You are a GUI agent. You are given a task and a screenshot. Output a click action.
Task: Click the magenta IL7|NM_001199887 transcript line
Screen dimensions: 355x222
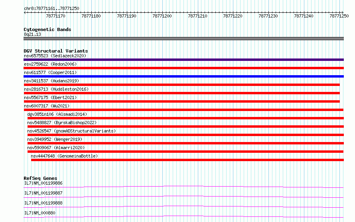[183, 197]
